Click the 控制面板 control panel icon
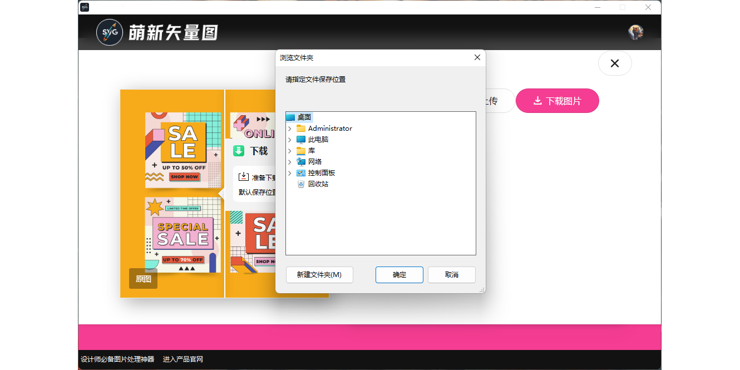 click(301, 172)
